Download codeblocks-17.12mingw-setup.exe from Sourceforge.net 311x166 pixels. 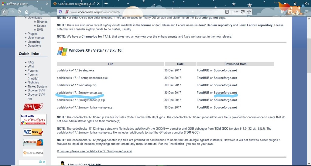pos(225,93)
